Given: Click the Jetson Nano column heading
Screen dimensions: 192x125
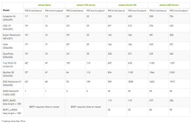Looking at the screenshot, I should click(44, 5).
